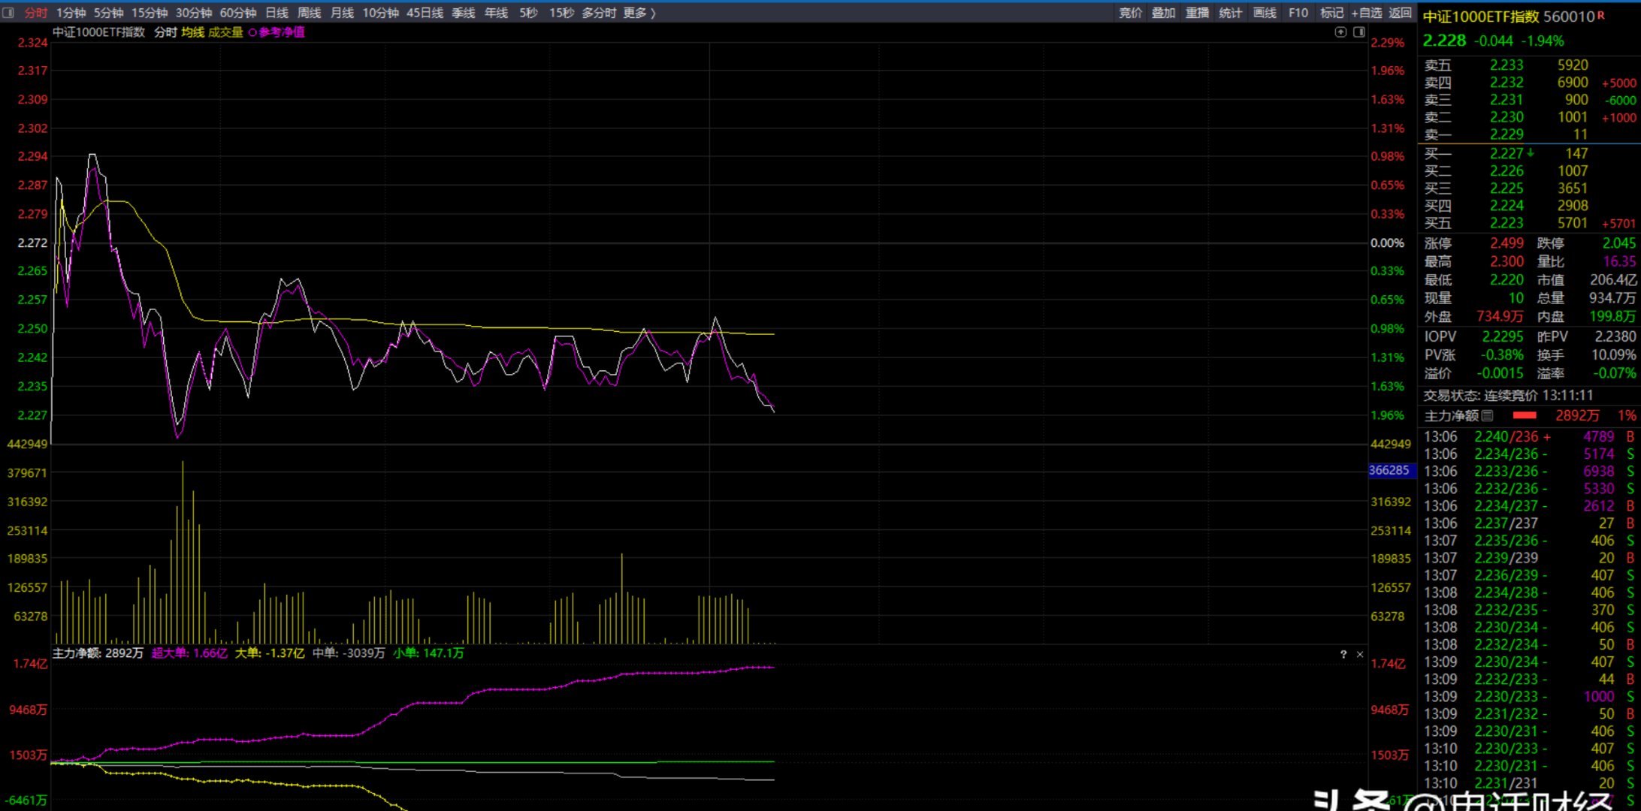
Task: Click the 叠加 overlay button
Action: point(1164,13)
